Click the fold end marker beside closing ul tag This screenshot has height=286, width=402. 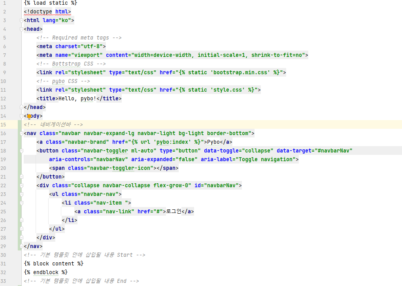point(21,229)
